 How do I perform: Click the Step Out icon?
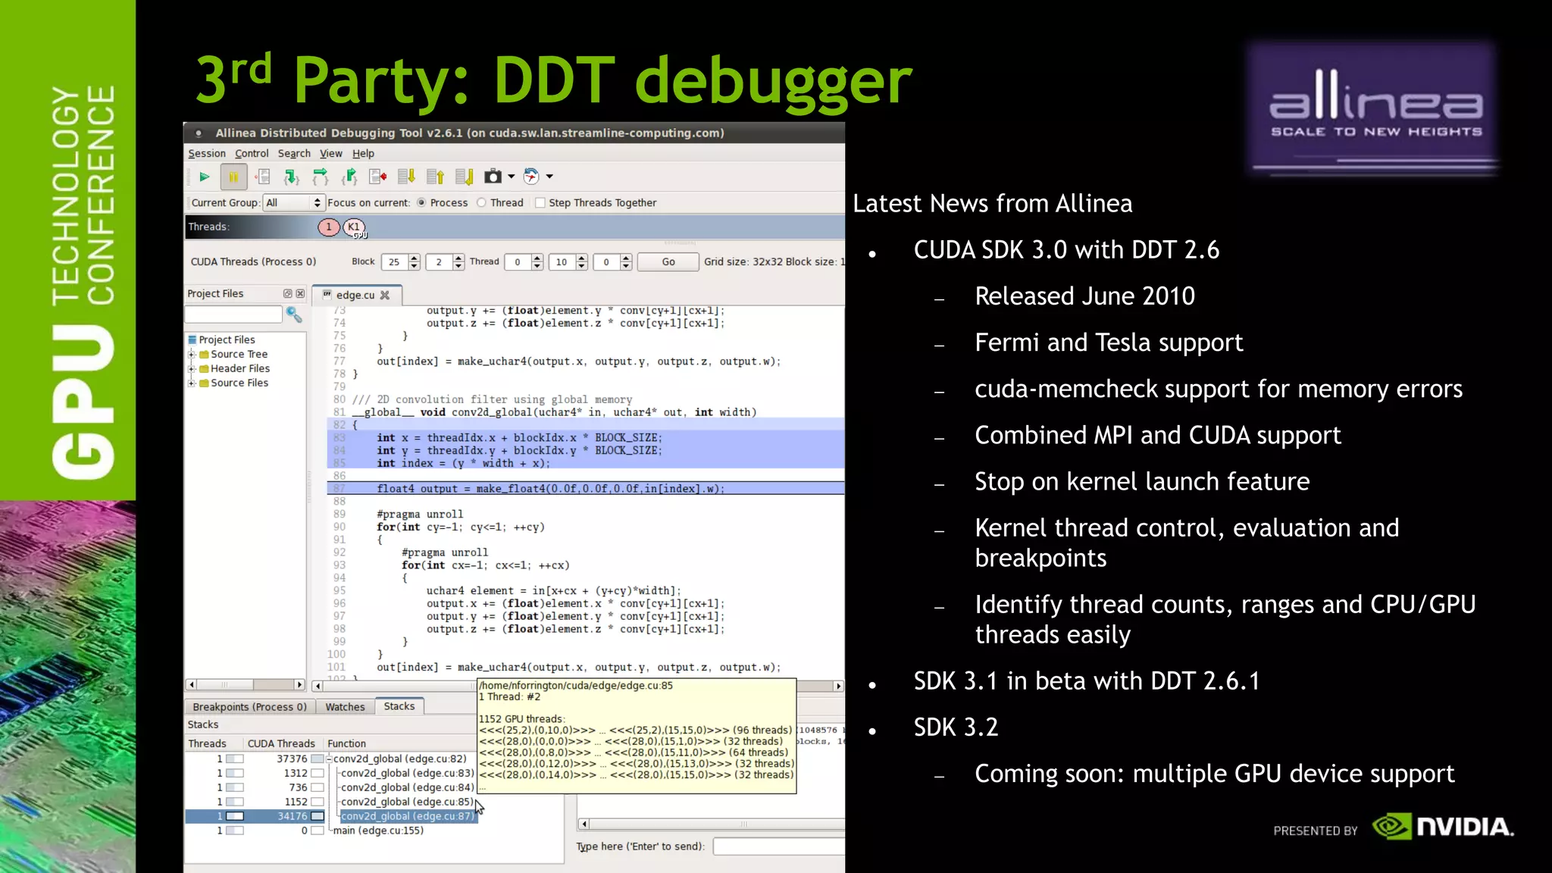pos(349,177)
